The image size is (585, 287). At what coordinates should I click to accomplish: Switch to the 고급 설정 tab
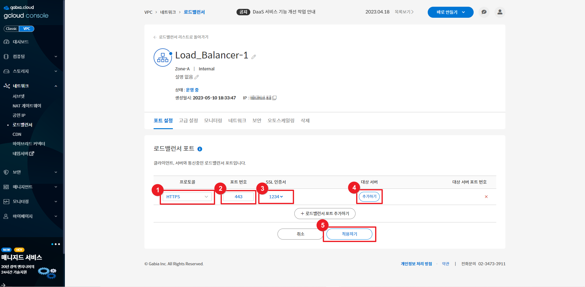188,121
